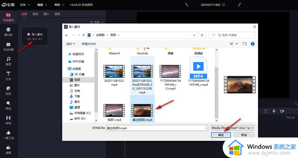Viewport: 298px width, 158px height.
Task: Go forward in the import dialog
Action: pos(73,35)
